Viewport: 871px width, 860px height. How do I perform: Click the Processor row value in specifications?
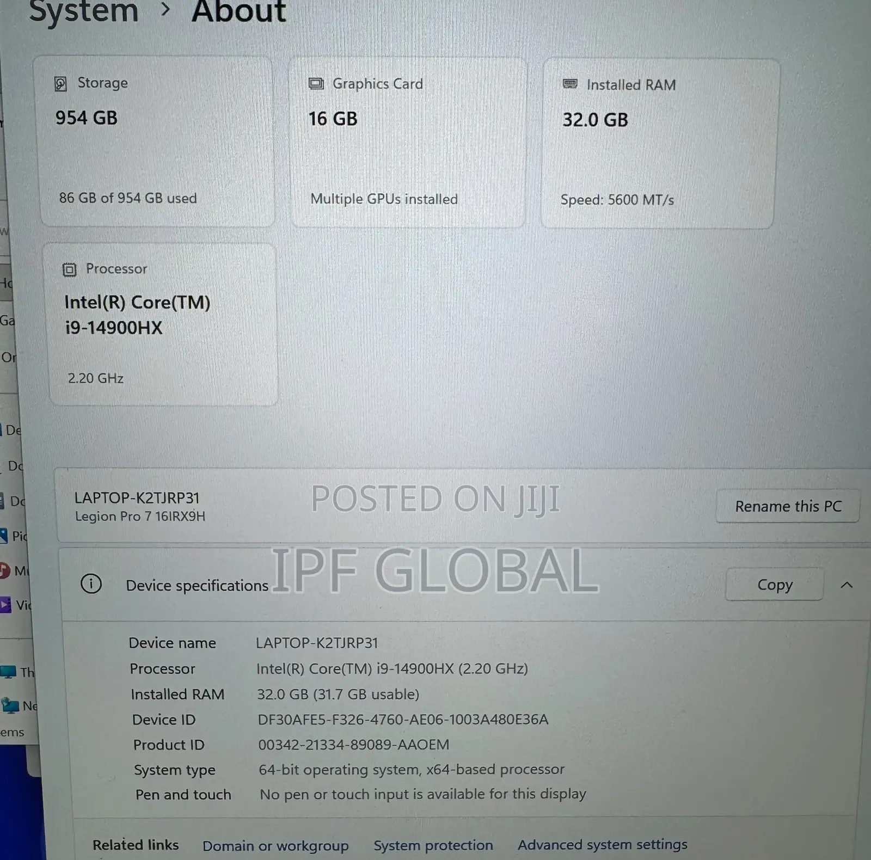click(x=392, y=668)
